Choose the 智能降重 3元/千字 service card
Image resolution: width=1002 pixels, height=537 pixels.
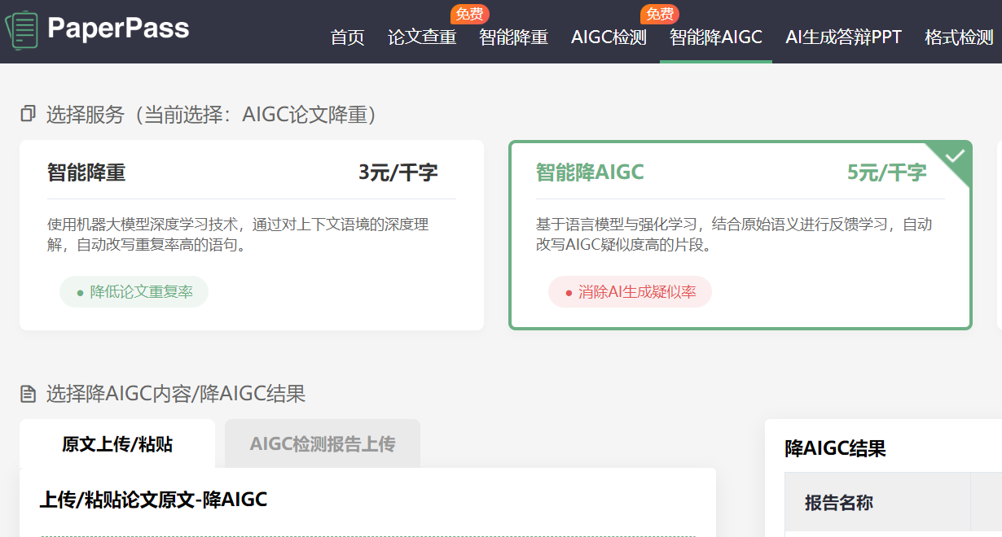[x=252, y=235]
